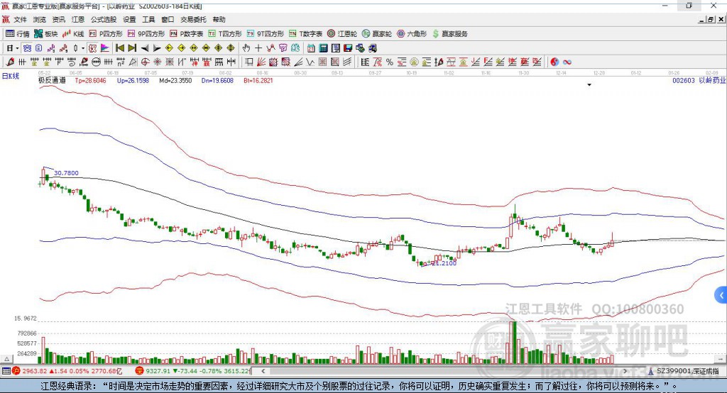This screenshot has height=393, width=727.
Task: Expand panel with blue side chevron
Action: click(x=721, y=295)
